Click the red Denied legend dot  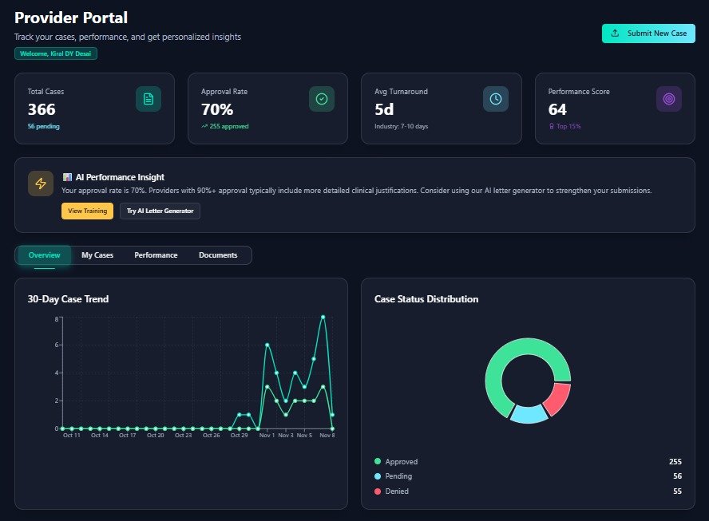click(378, 491)
